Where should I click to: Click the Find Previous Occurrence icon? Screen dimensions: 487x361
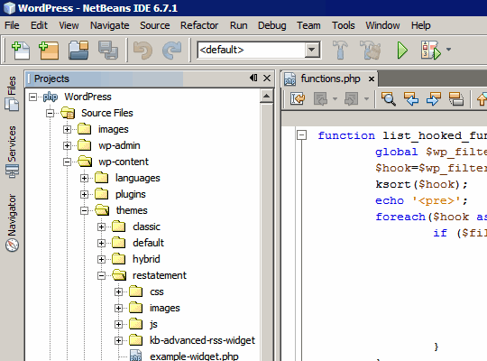tap(411, 99)
